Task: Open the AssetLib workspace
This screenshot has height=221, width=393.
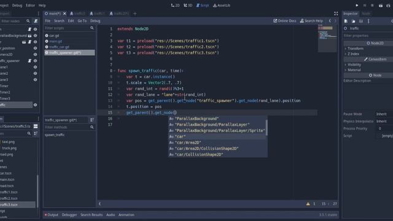Action: tap(222, 6)
